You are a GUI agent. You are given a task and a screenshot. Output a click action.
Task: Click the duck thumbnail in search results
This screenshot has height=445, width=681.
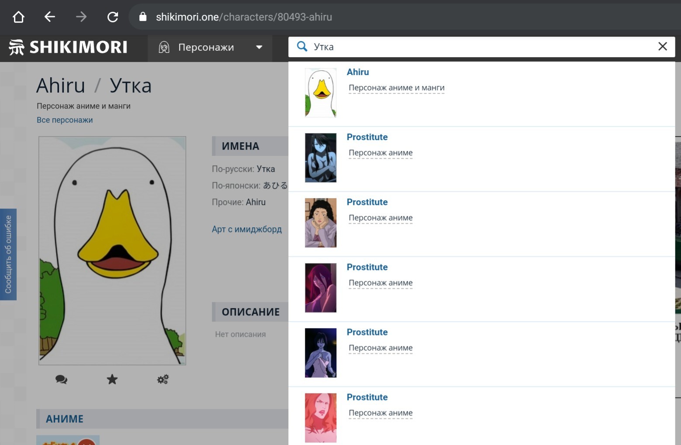(x=321, y=92)
